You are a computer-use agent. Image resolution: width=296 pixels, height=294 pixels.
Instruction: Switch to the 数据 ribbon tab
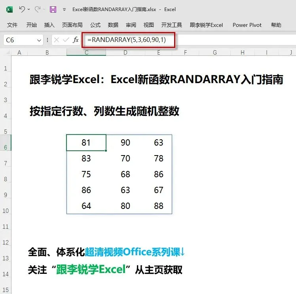(113, 25)
